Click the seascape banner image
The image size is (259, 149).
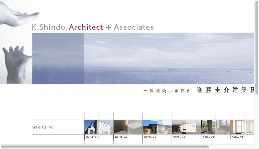pos(143,59)
